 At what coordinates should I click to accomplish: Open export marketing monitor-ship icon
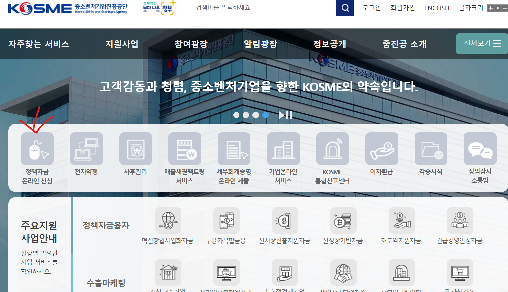[x=226, y=272]
